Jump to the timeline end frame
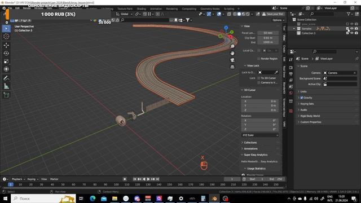Viewport: 361px width, 203px height. tap(158, 179)
